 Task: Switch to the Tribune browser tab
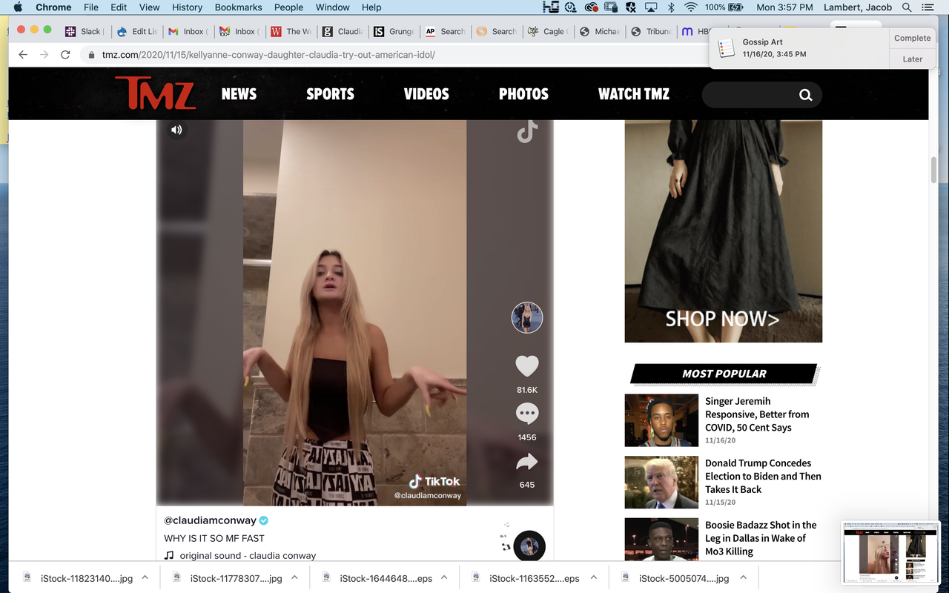tap(650, 31)
